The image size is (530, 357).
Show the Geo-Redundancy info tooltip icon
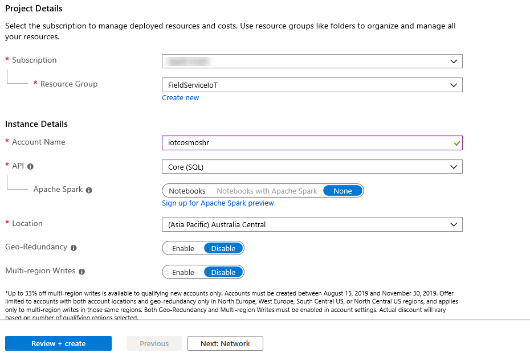coord(74,248)
